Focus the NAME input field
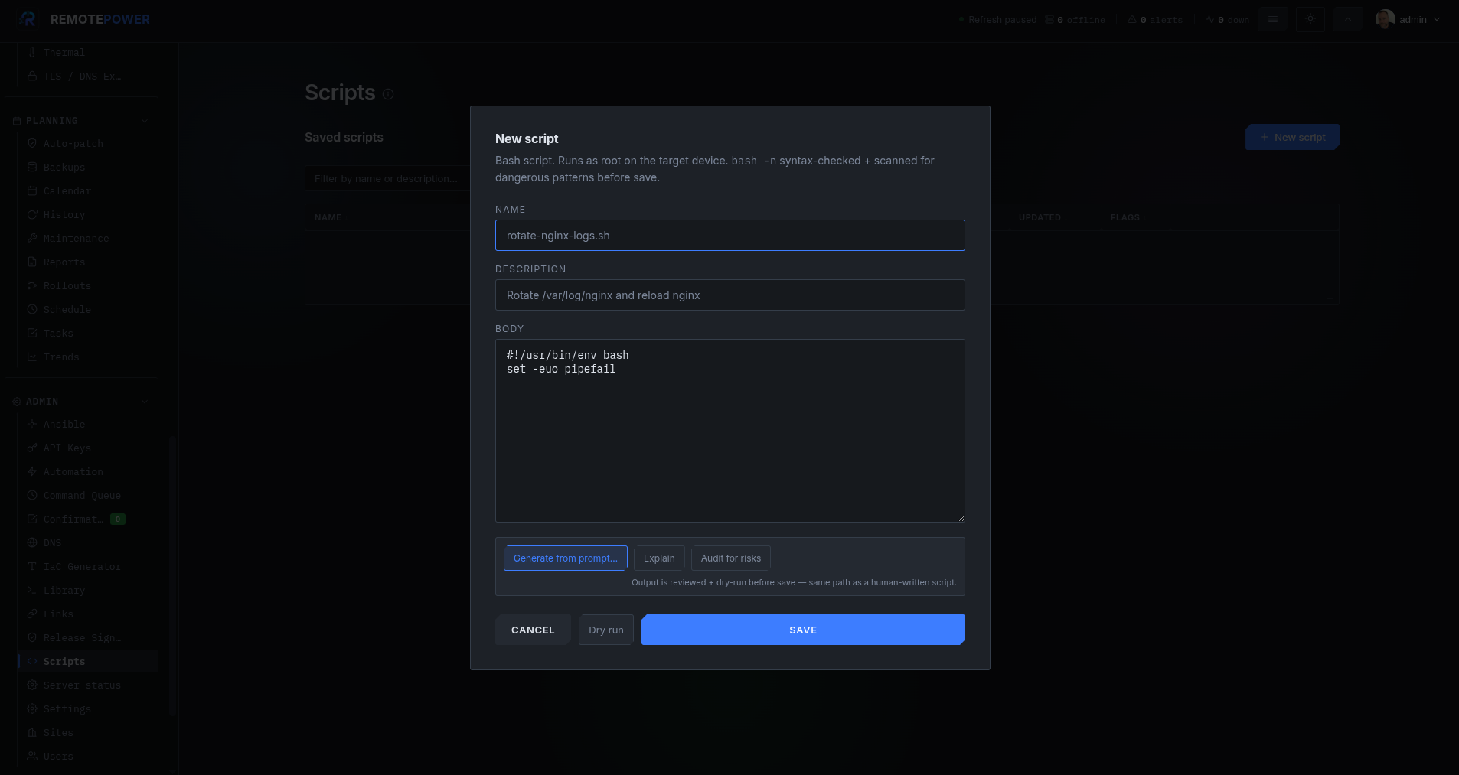The width and height of the screenshot is (1459, 775). pyautogui.click(x=730, y=236)
